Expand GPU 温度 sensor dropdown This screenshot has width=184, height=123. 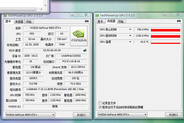coord(130,42)
